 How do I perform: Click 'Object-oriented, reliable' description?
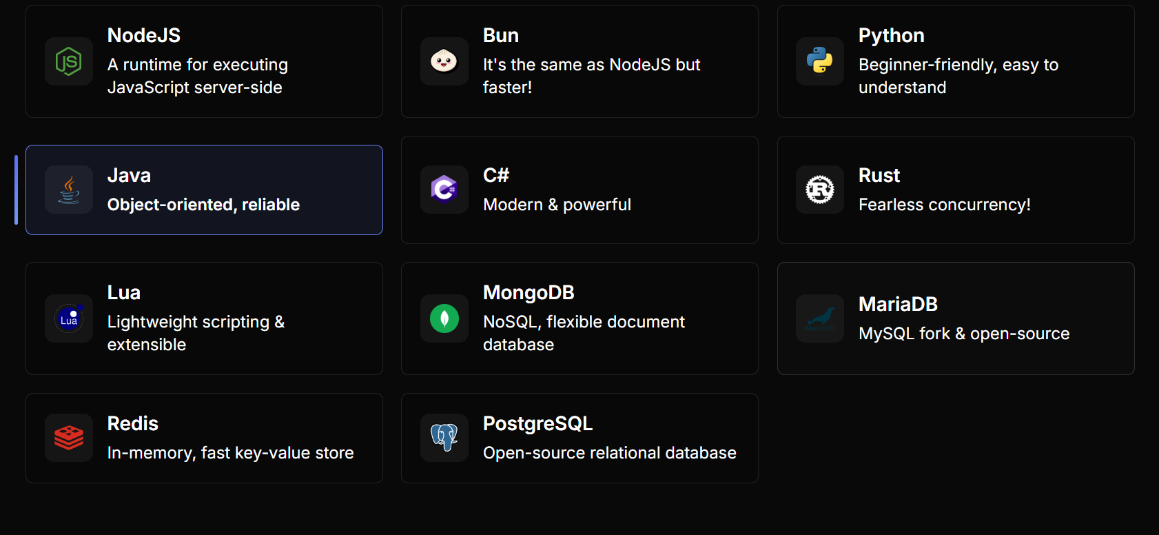tap(203, 205)
